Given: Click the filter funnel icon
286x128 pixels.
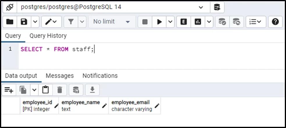Looking at the screenshot, I should [x=71, y=22].
